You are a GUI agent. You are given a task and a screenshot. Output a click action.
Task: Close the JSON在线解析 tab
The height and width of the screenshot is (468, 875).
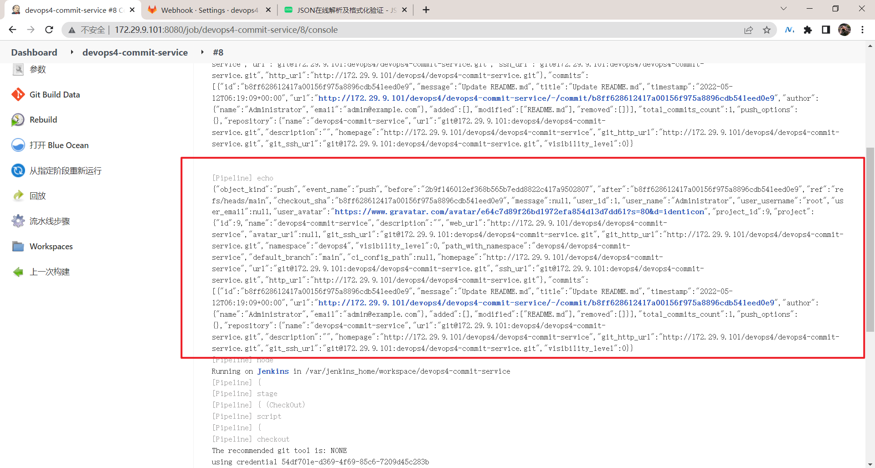pos(404,10)
